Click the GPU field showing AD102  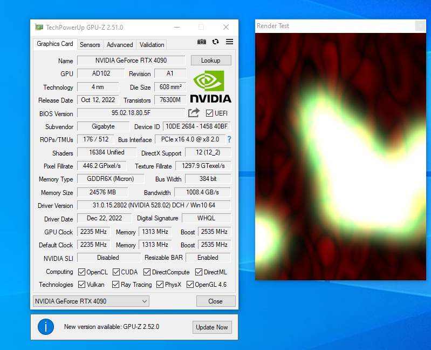[101, 73]
